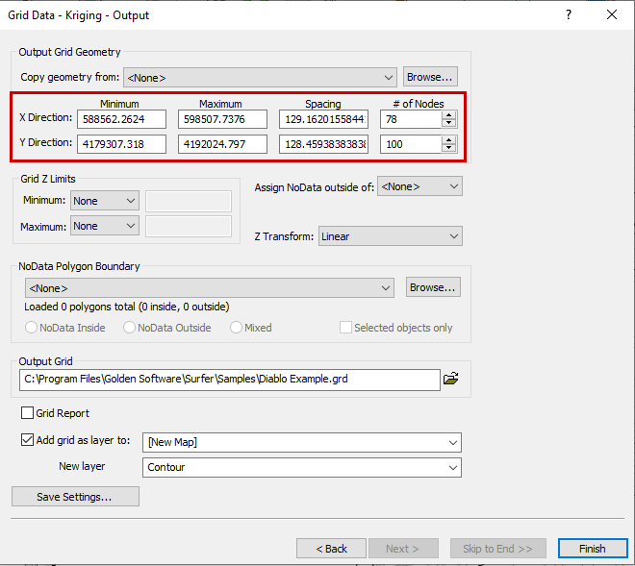Screen dimensions: 635x566
Task: Open the Copy geometry from dropdown
Action: point(260,78)
